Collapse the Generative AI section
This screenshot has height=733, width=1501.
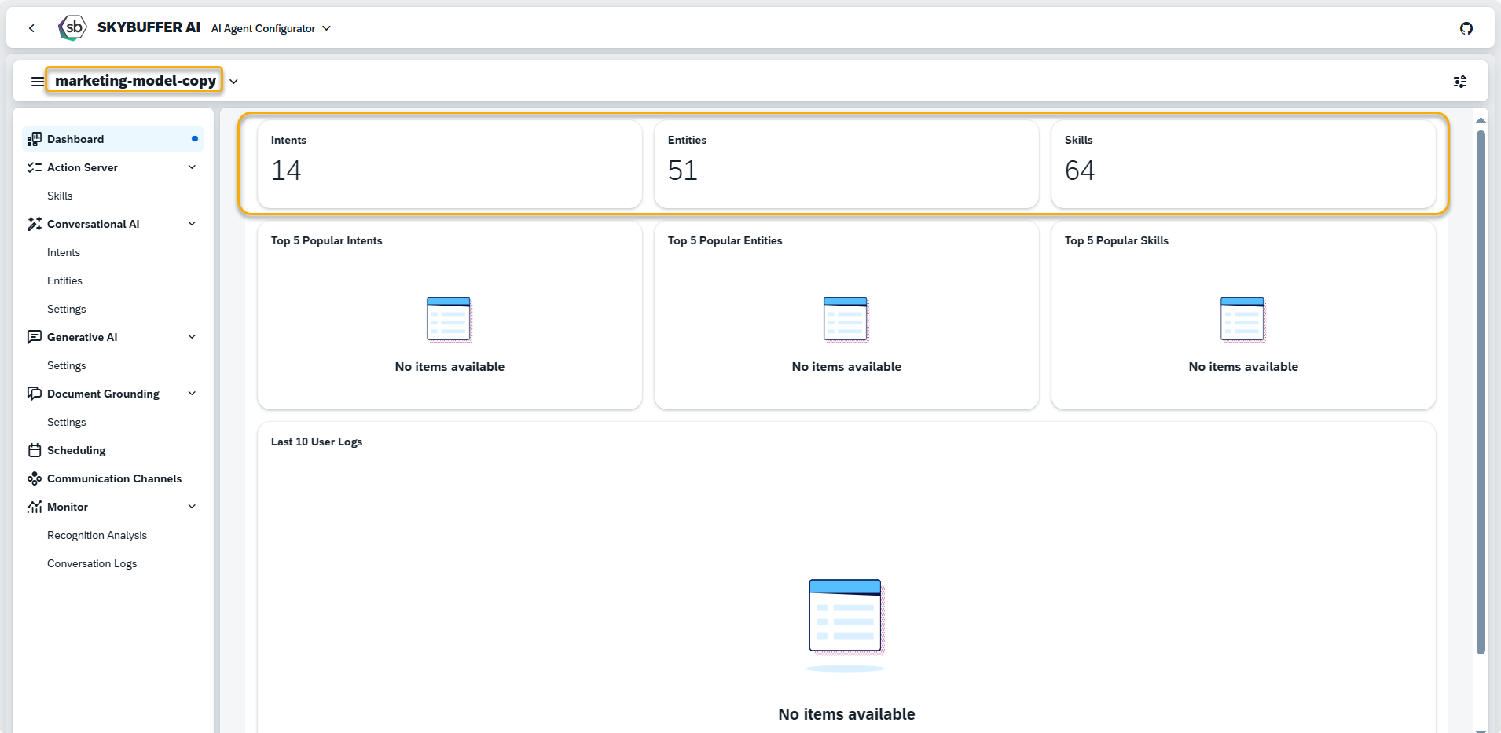192,337
